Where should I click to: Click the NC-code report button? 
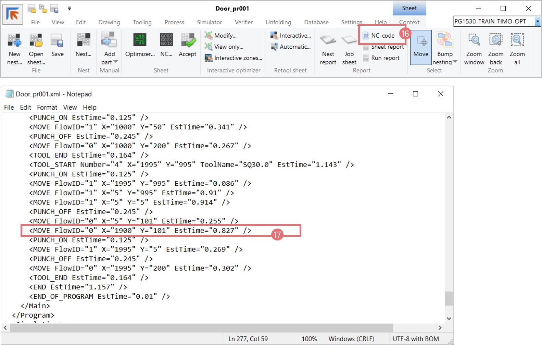tap(382, 35)
